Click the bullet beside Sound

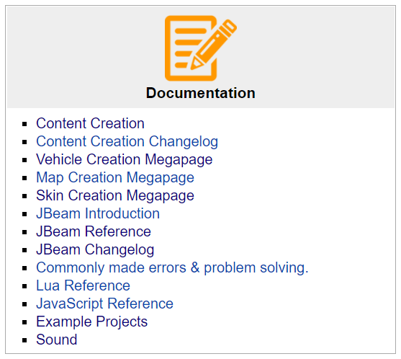[x=24, y=340]
